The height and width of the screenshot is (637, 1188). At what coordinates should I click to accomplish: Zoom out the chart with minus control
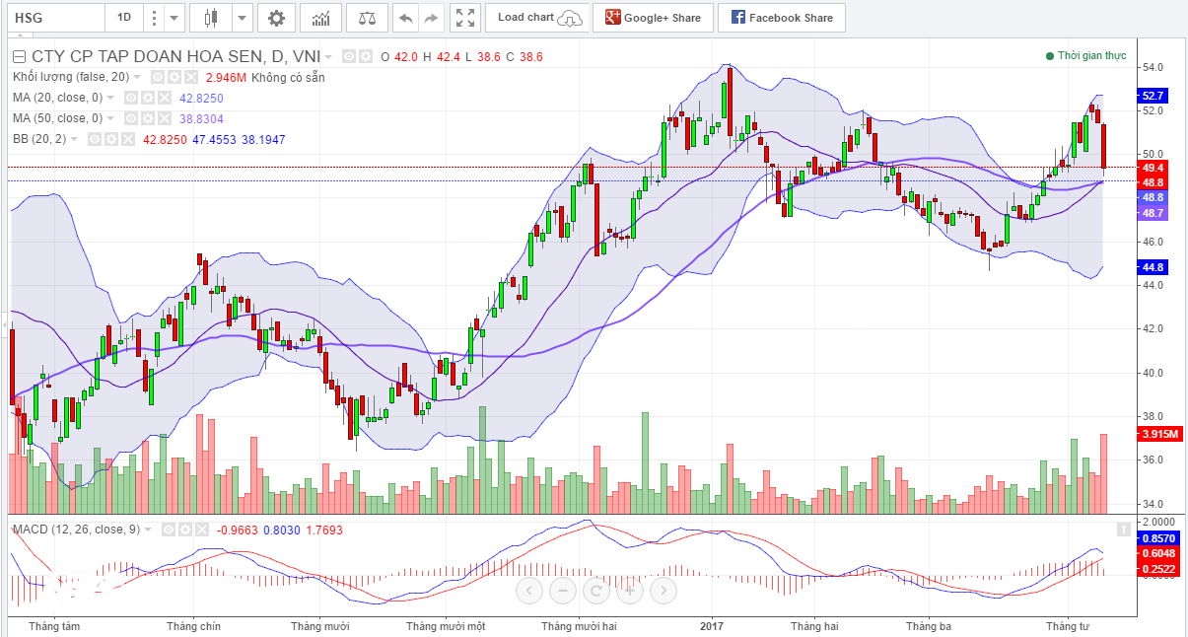[x=563, y=591]
